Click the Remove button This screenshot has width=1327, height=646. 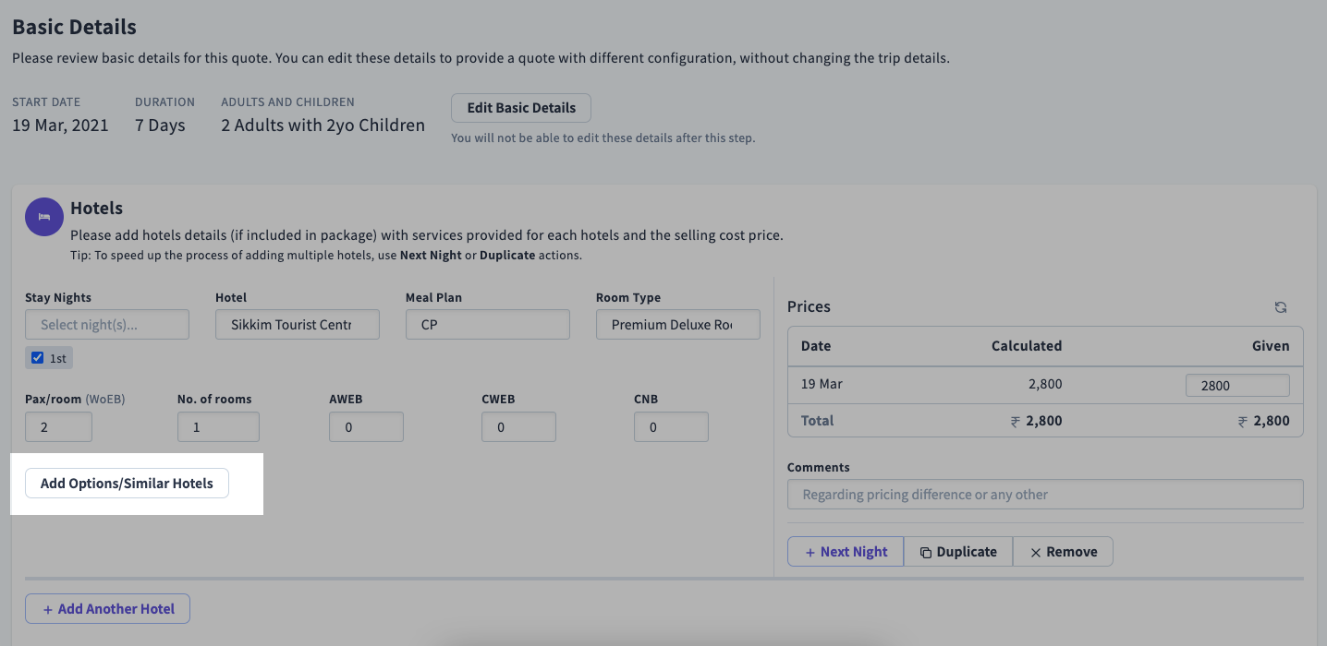pos(1063,551)
